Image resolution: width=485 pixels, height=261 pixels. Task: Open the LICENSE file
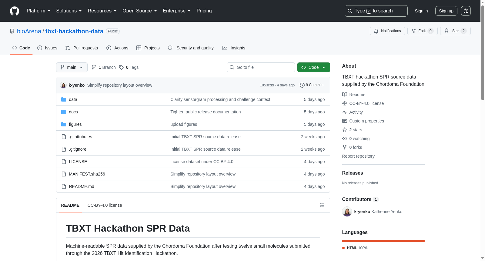pyautogui.click(x=78, y=162)
